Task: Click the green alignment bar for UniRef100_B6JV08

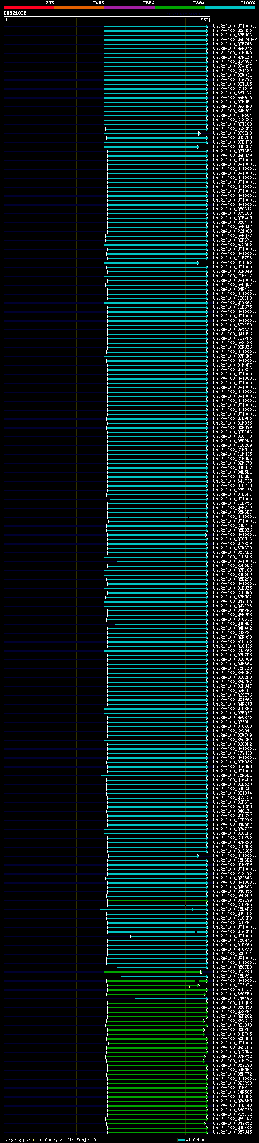Action: (x=154, y=972)
